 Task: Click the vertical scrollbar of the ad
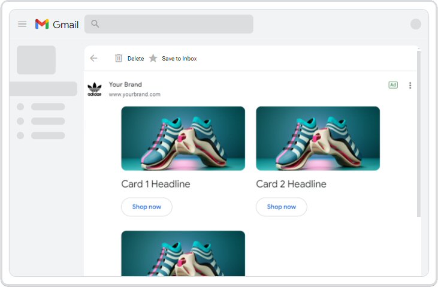click(x=418, y=134)
